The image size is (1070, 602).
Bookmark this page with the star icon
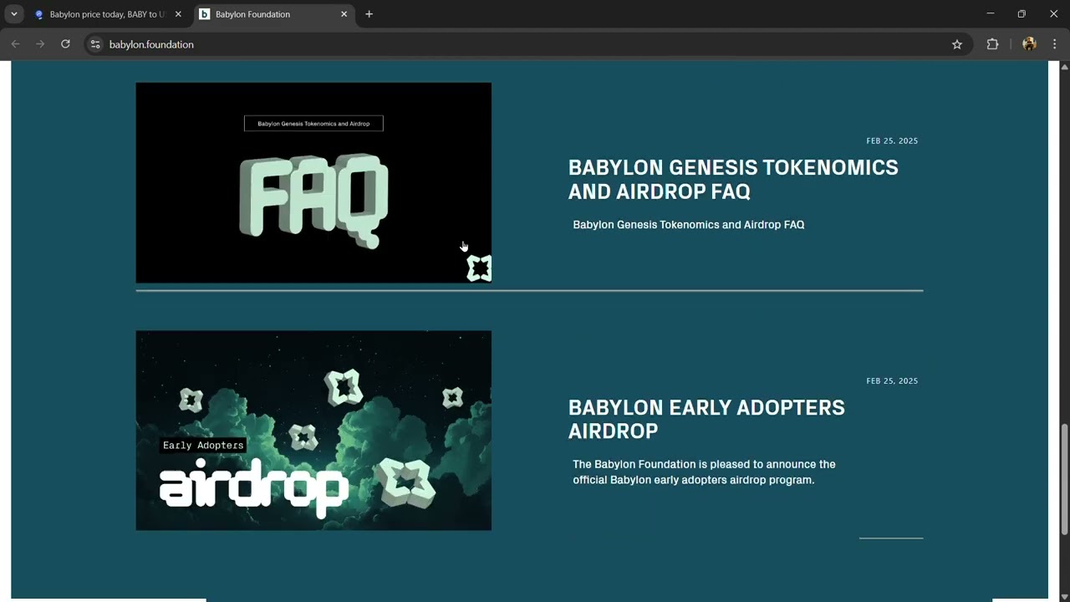pyautogui.click(x=957, y=44)
